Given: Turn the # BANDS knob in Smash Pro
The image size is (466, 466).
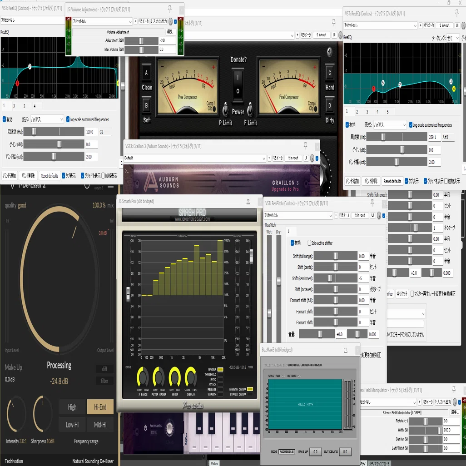Looking at the screenshot, I should (x=143, y=377).
